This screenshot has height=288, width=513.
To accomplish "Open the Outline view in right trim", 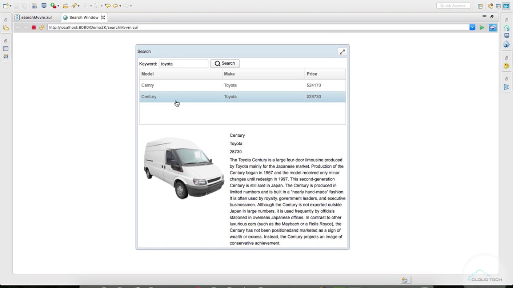I will tap(507, 87).
